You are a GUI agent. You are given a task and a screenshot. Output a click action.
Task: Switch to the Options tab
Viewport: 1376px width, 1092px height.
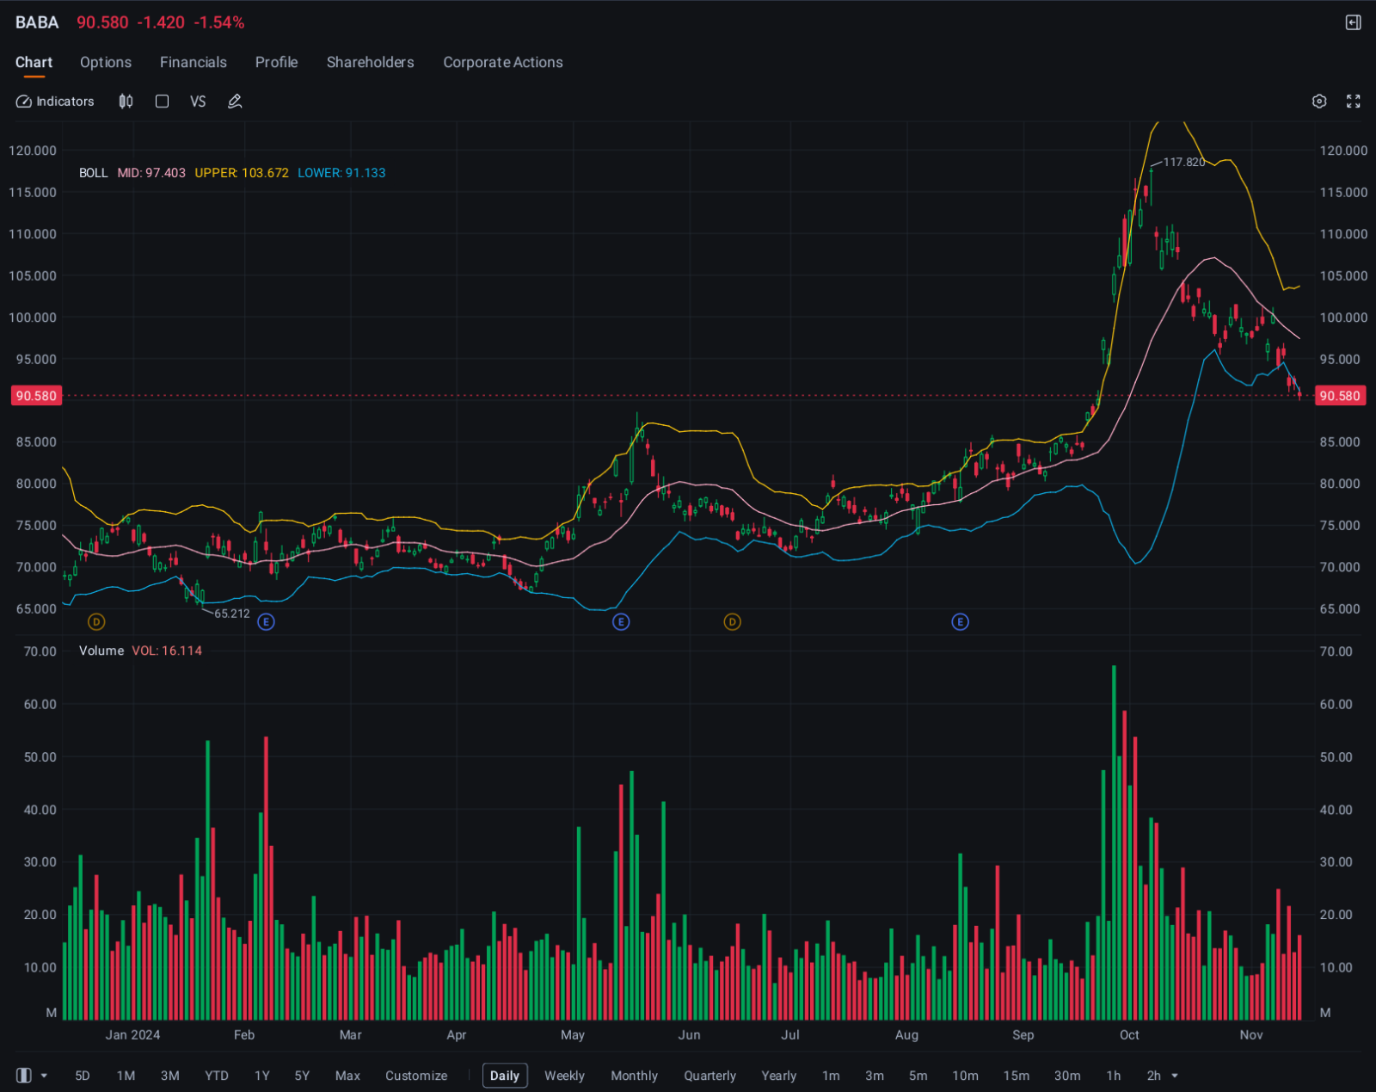[x=106, y=62]
